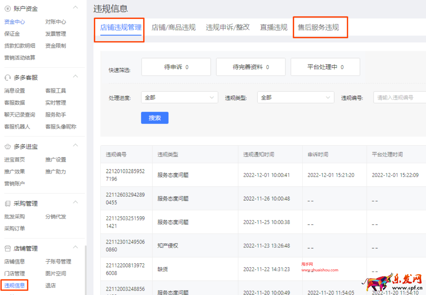Switch to the 直播违规 tab
Image resolution: width=426 pixels, height=295 pixels.
pos(273,27)
